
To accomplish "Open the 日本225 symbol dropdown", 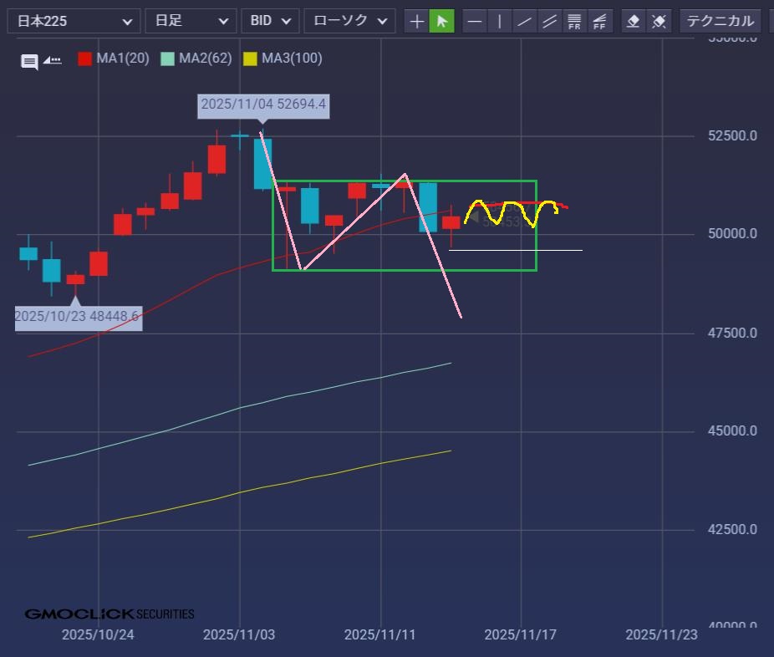I will [x=74, y=21].
